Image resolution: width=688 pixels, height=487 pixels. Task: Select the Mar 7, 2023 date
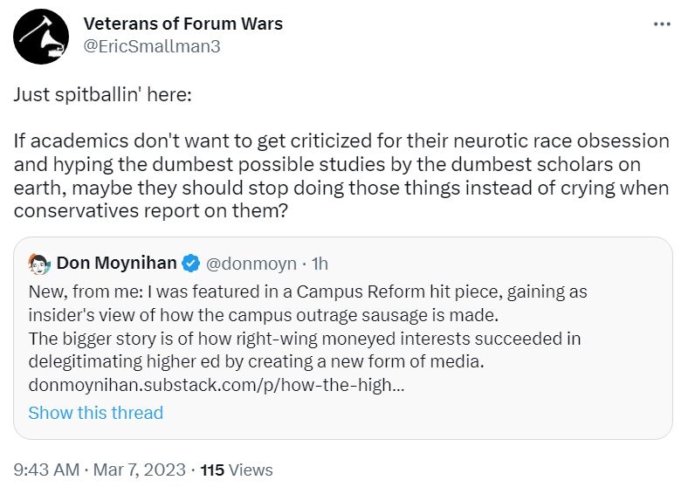tap(138, 470)
